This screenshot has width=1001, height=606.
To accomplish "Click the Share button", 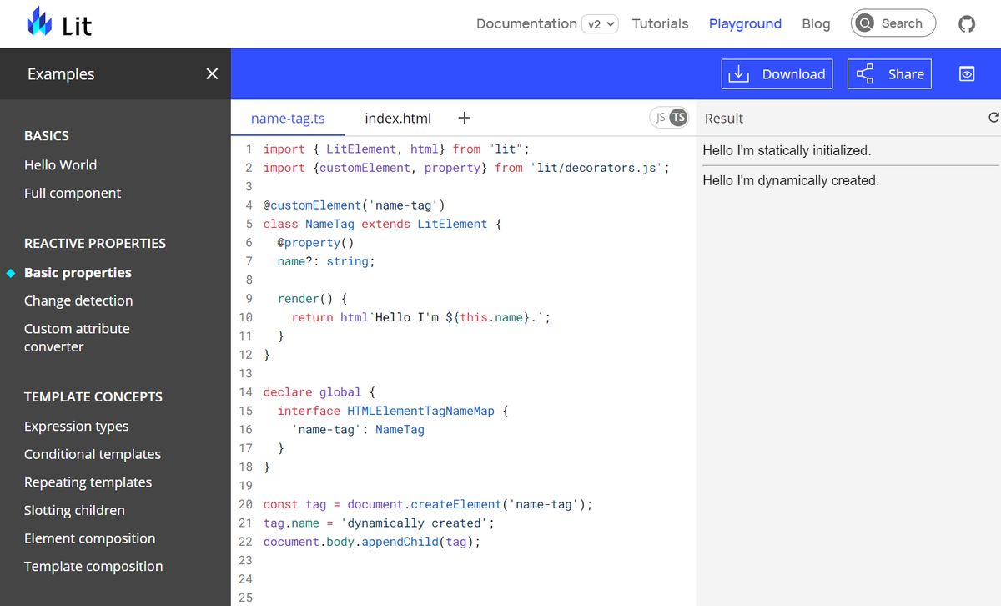I will [x=890, y=74].
